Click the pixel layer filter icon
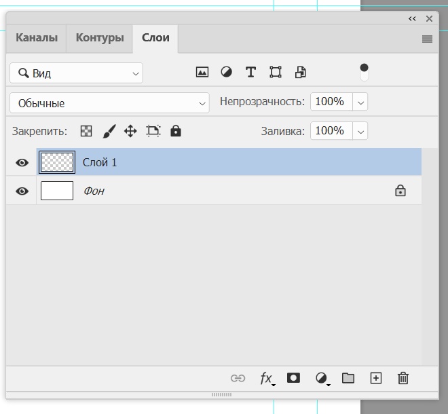Viewport: 448px width, 414px height. point(202,72)
